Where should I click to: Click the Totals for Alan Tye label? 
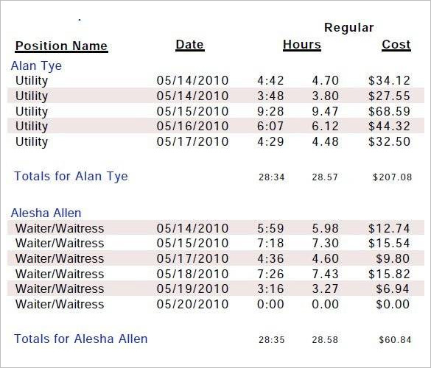tap(71, 177)
